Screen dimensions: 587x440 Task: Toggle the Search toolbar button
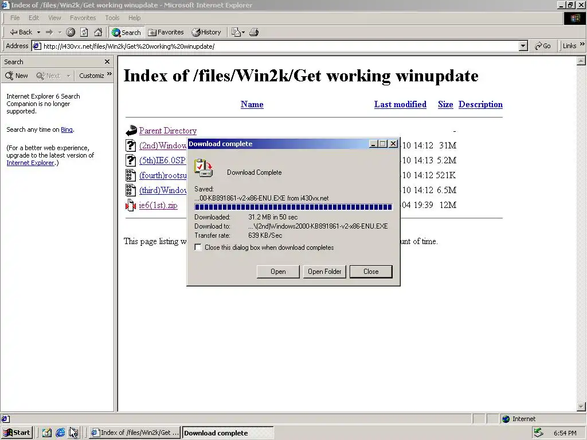pos(126,32)
